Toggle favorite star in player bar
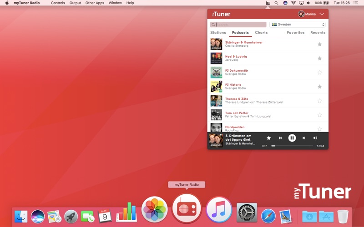Screen dimensions: 364x227 click(x=269, y=138)
